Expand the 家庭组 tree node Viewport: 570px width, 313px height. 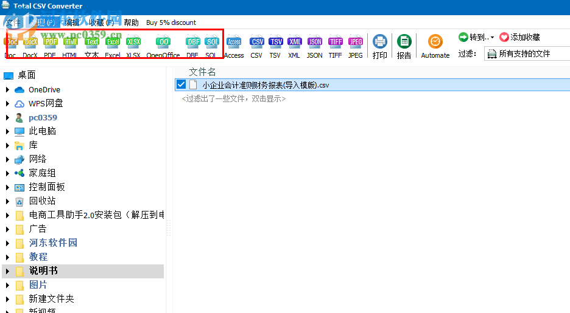tap(8, 173)
